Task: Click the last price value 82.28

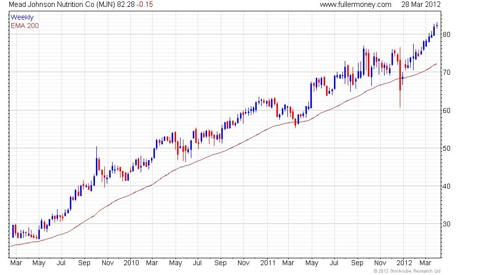Action: (126, 4)
